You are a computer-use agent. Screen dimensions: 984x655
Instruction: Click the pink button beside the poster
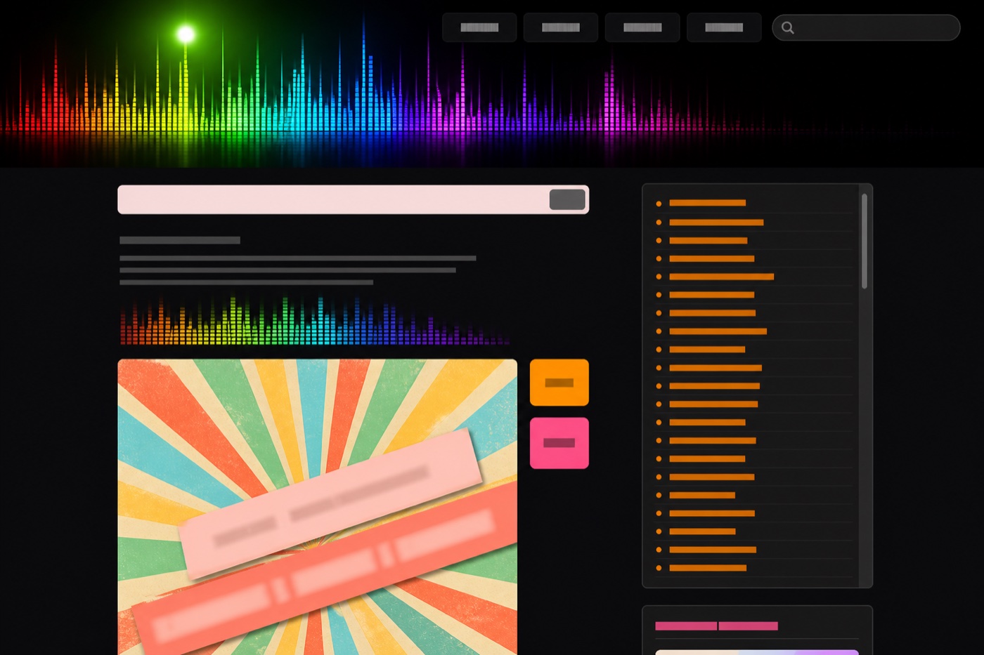coord(559,443)
